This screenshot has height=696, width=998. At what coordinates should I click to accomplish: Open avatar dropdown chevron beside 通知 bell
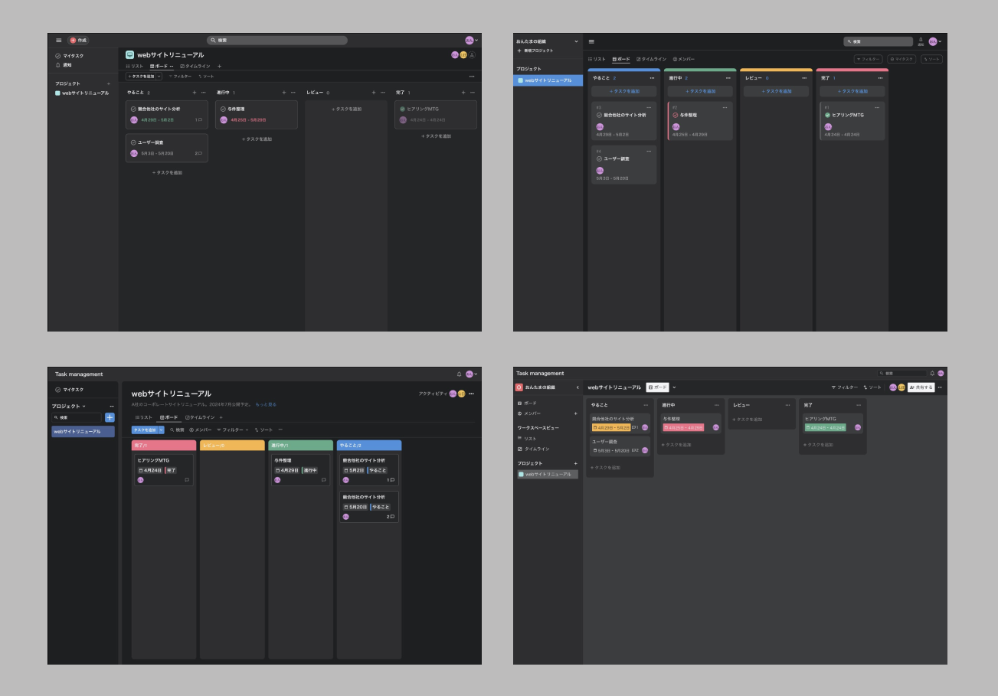(941, 41)
